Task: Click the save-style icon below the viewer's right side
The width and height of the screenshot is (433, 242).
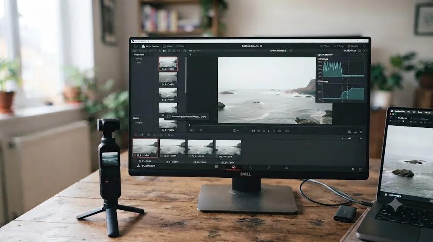Action: (x=349, y=132)
